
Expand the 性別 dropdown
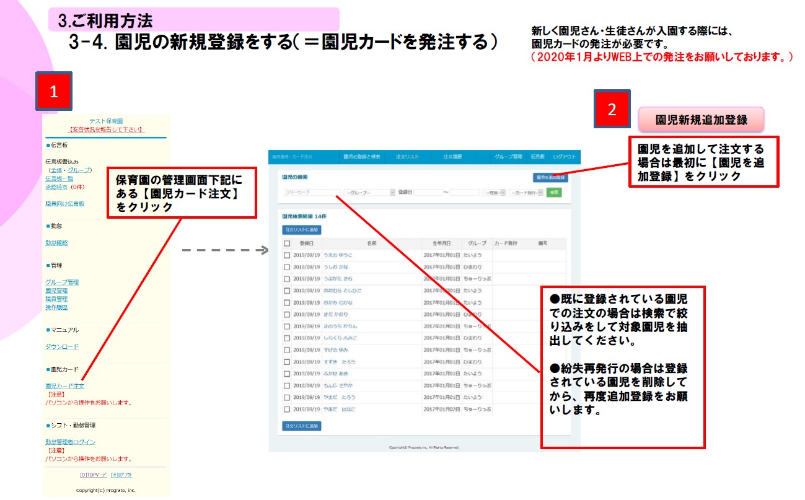(494, 193)
